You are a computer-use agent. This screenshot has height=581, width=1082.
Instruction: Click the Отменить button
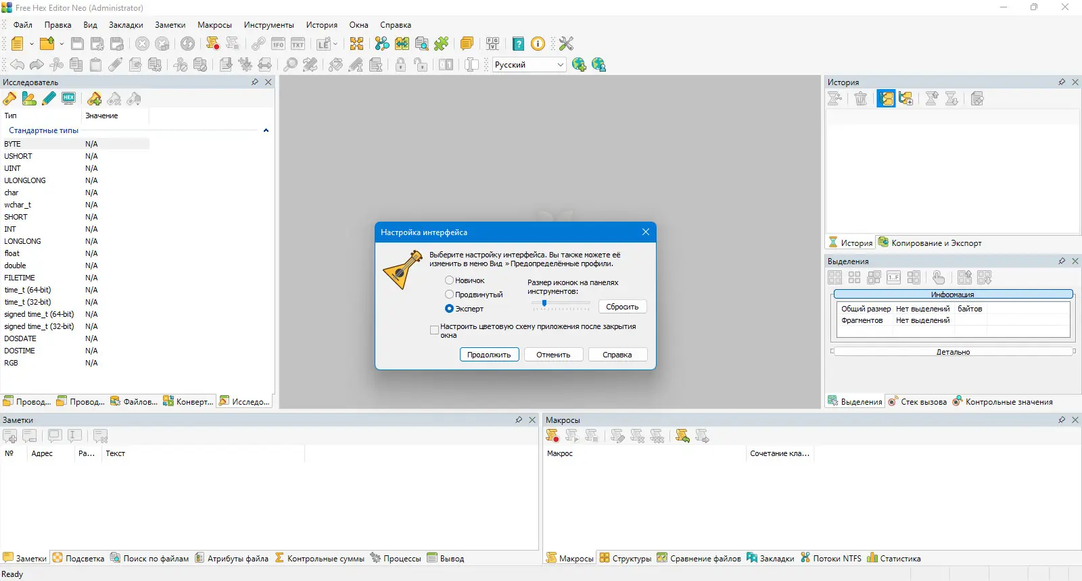[553, 355]
